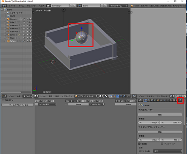Viewport: 187px width, 154px height.
Task: Open the Material tab in Properties editor
Action: click(171, 100)
